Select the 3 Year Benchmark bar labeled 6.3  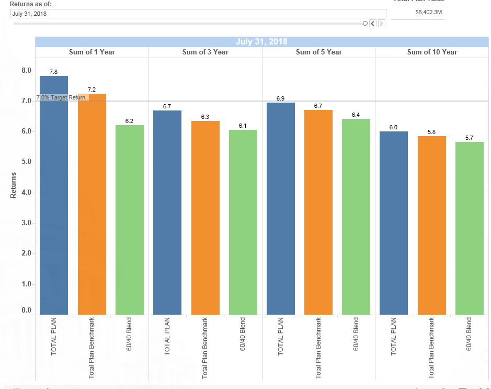click(205, 218)
